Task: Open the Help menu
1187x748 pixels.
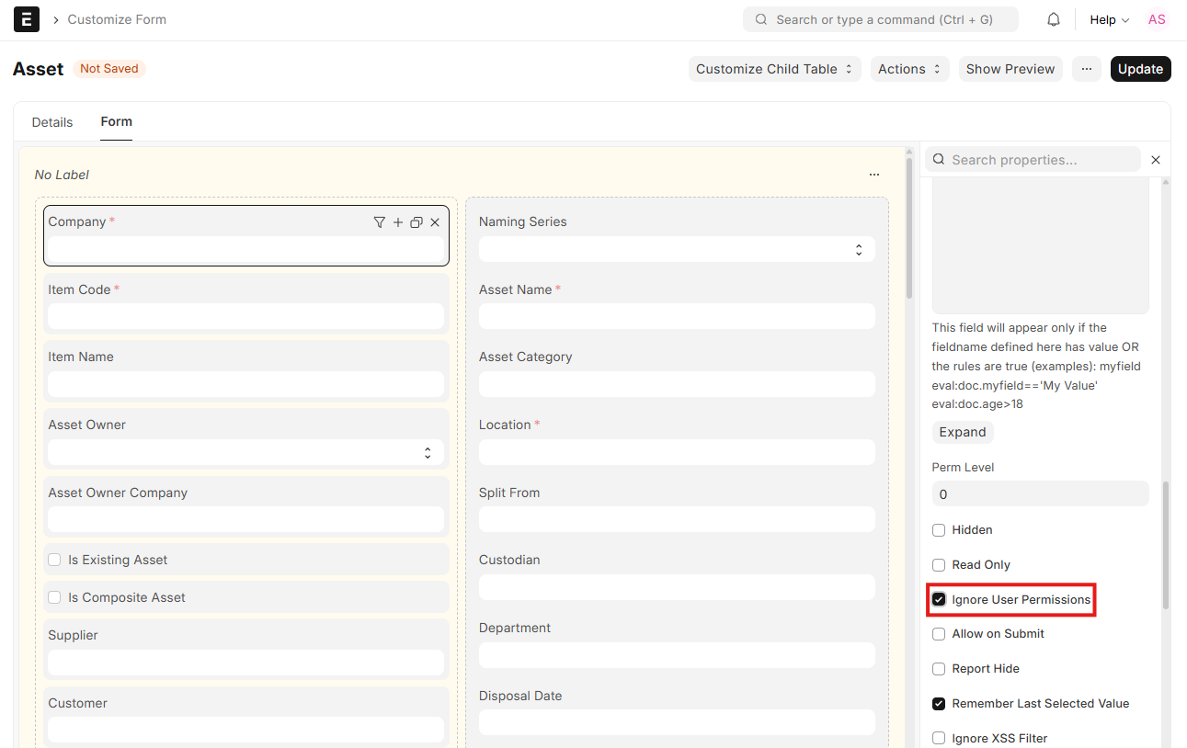Action: 1109,19
